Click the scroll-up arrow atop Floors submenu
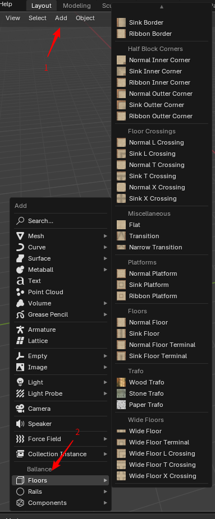 pos(162,7)
